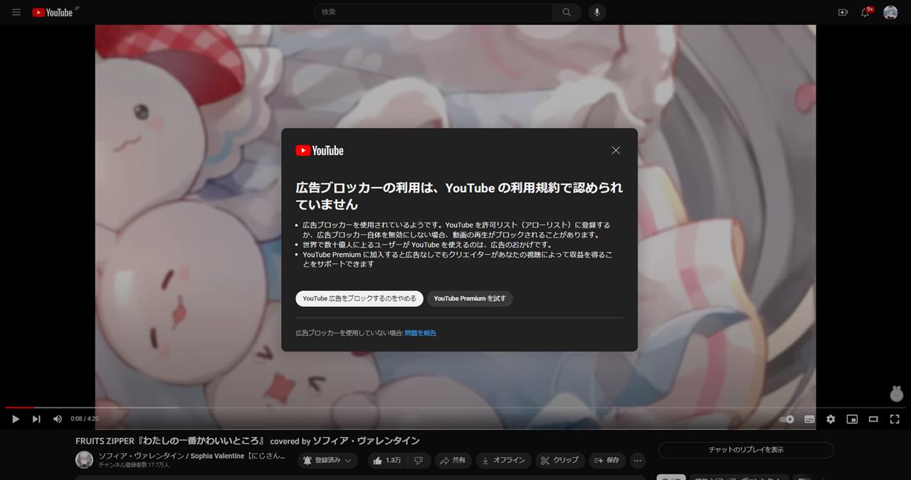
Task: Start voice search with microphone
Action: 597,12
